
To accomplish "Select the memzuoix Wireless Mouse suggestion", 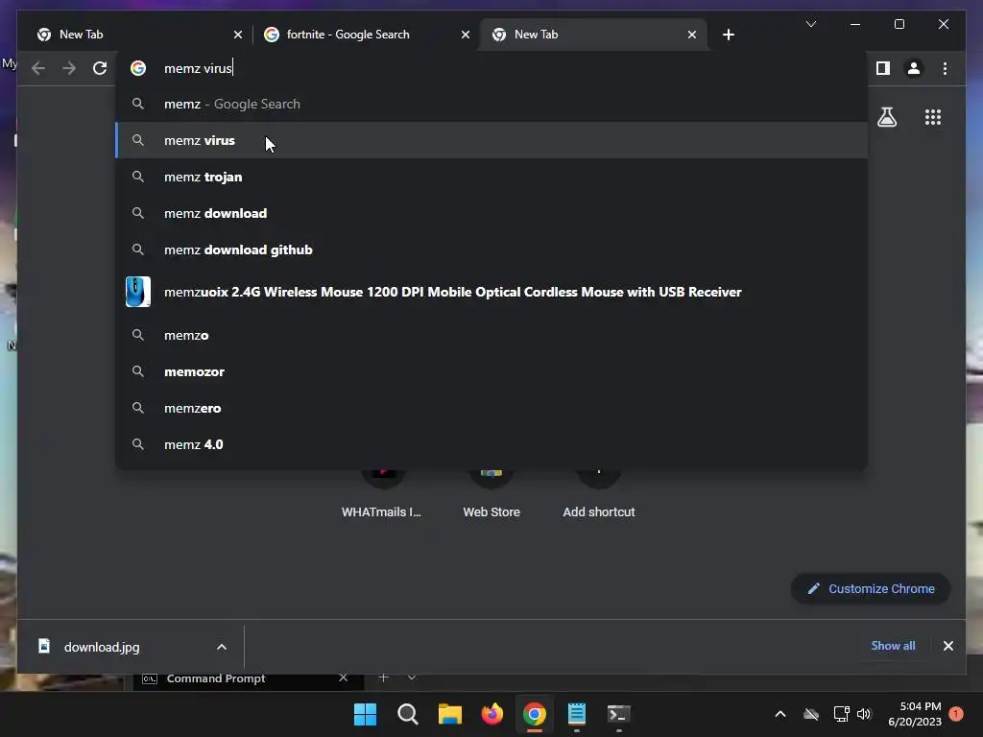I will 491,292.
